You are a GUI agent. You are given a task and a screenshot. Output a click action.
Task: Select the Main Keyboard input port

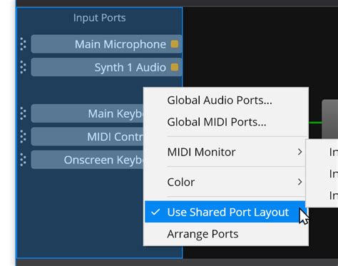pos(87,113)
